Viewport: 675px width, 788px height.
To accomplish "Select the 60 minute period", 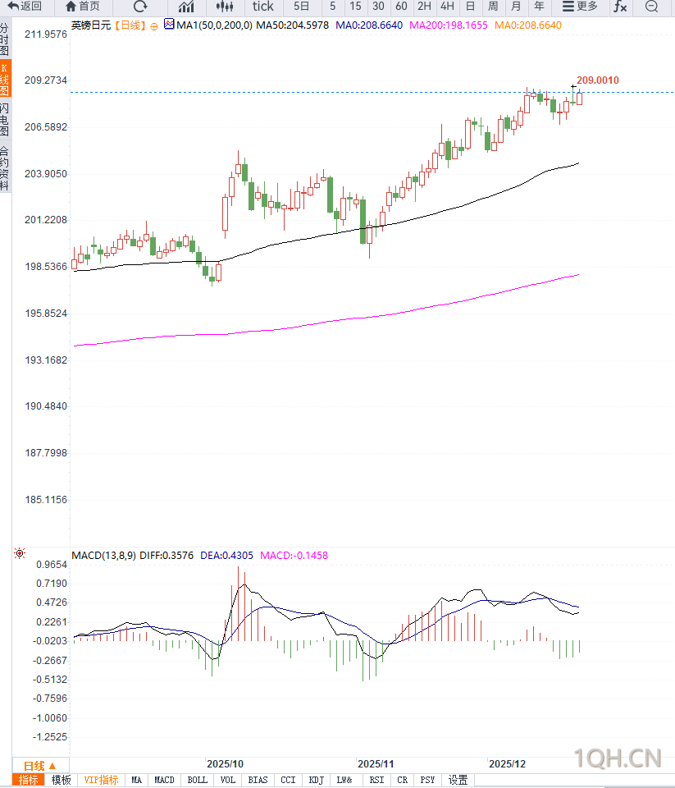I will [401, 7].
